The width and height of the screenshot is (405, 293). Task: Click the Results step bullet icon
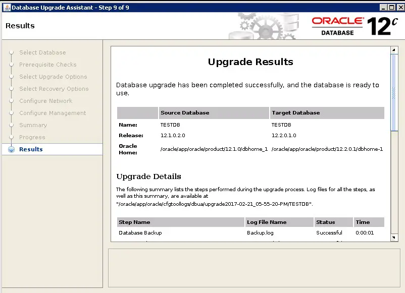(x=12, y=149)
